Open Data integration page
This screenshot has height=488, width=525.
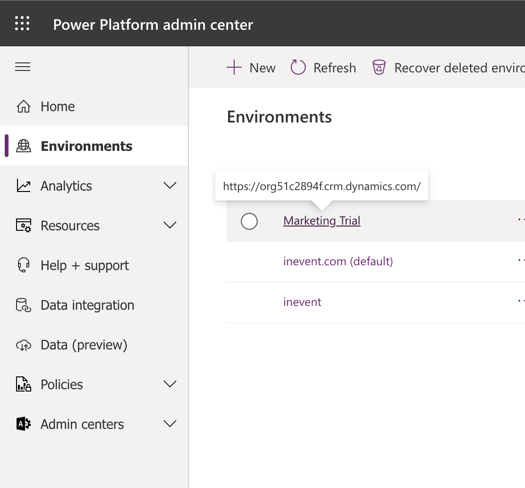click(x=94, y=305)
